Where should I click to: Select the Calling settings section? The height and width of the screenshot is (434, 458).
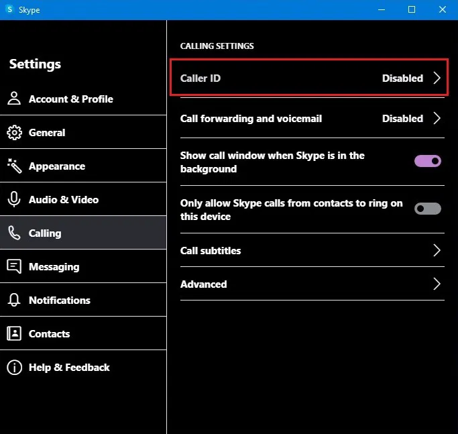coord(83,233)
